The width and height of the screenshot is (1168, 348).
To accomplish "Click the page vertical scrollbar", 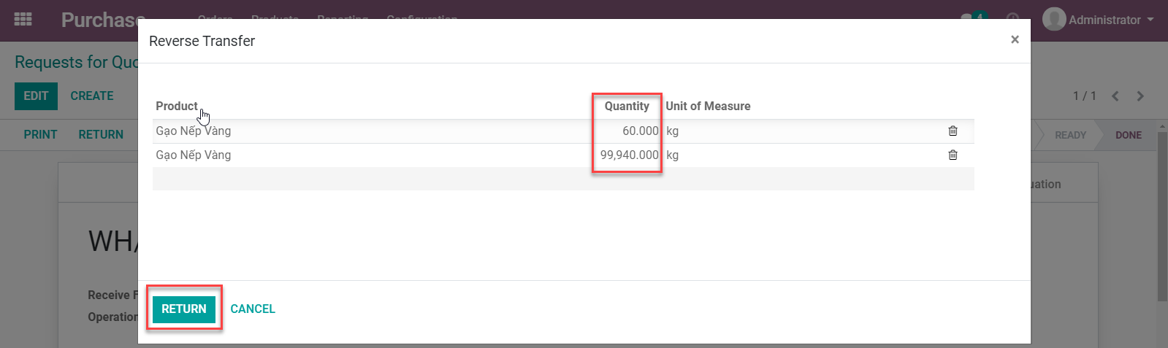I will [x=1162, y=219].
